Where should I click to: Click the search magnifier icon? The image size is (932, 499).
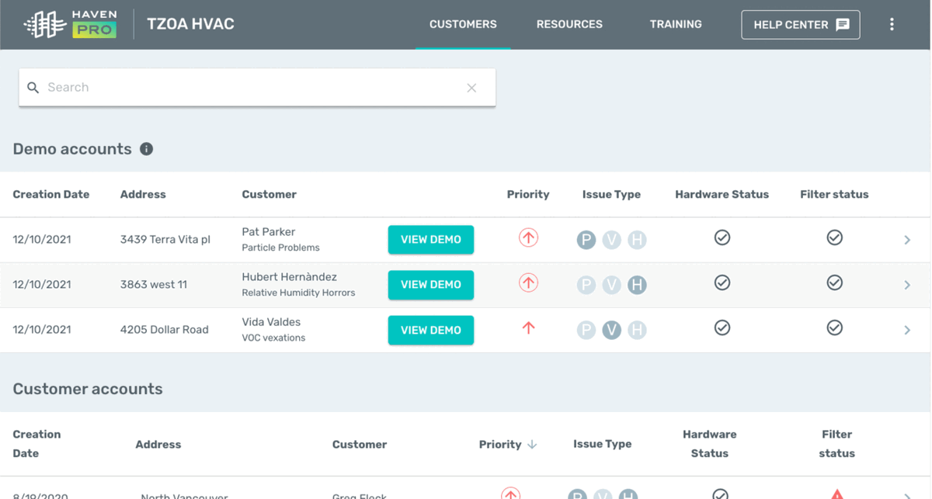click(x=33, y=88)
